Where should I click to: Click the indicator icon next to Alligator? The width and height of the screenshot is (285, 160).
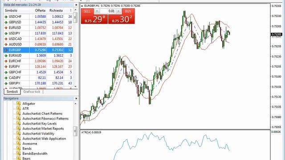18,104
